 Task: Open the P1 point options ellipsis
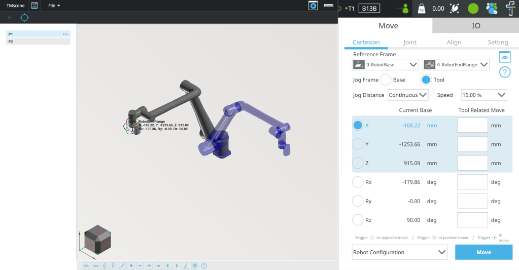pos(65,34)
